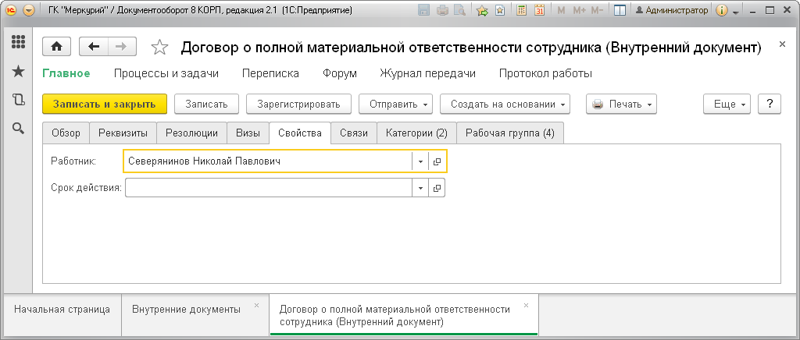Image resolution: width=800 pixels, height=340 pixels.
Task: Expand the Работник field dropdown arrow
Action: (x=420, y=162)
